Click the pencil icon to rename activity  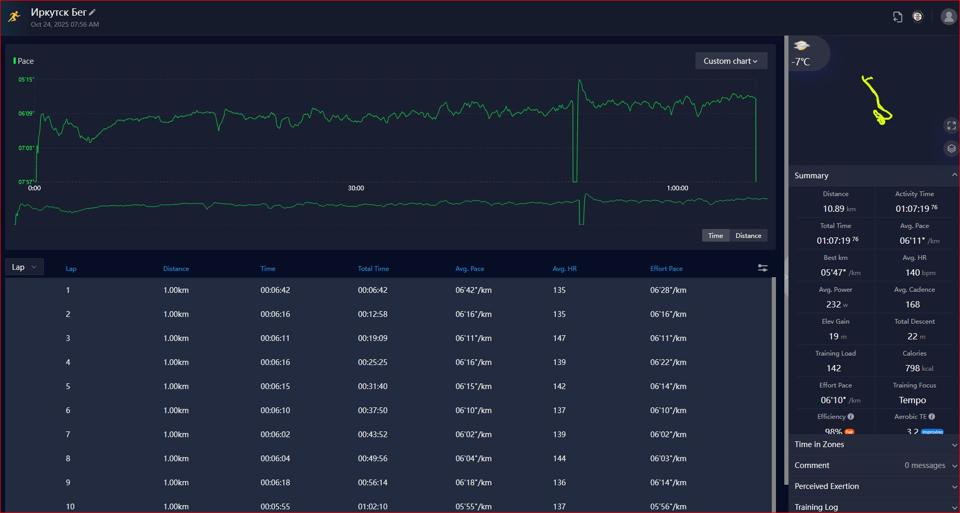[x=93, y=12]
